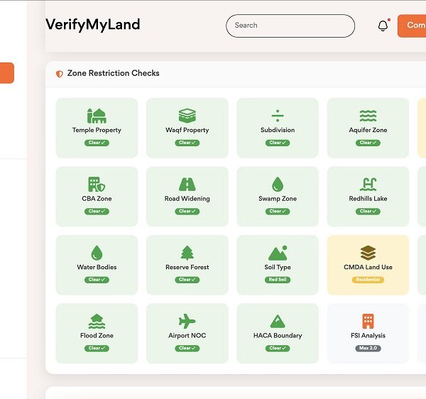Click the CMDA Land Use layers icon
Viewport: 426px width, 399px height.
pyautogui.click(x=368, y=253)
